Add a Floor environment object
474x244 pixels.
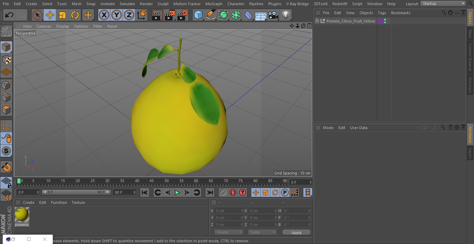pyautogui.click(x=261, y=15)
